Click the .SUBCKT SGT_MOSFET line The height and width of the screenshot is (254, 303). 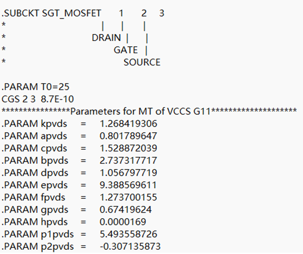[51, 13]
